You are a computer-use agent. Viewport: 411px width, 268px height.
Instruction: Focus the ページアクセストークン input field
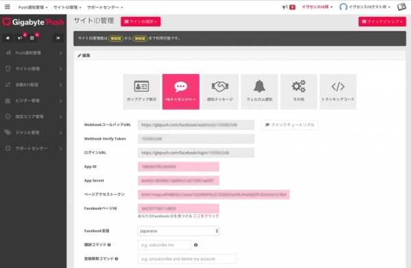[214, 195]
